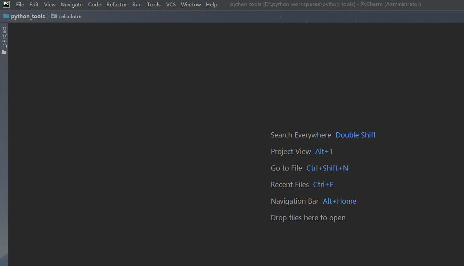The width and height of the screenshot is (464, 266).
Task: Click the Navigation Bar hint text
Action: 295,202
